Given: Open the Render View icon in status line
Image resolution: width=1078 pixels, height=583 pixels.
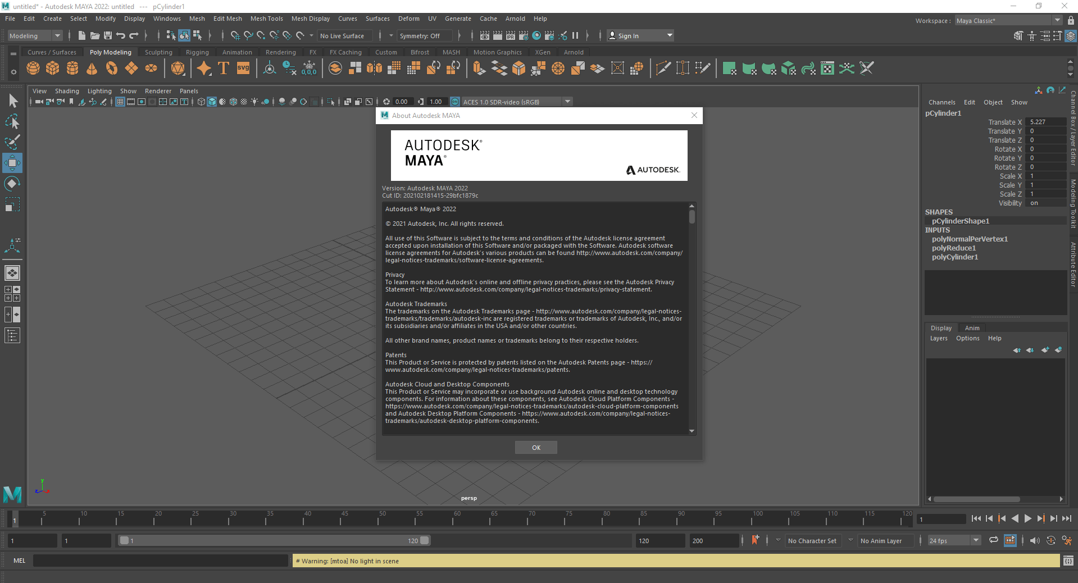Looking at the screenshot, I should (x=485, y=35).
